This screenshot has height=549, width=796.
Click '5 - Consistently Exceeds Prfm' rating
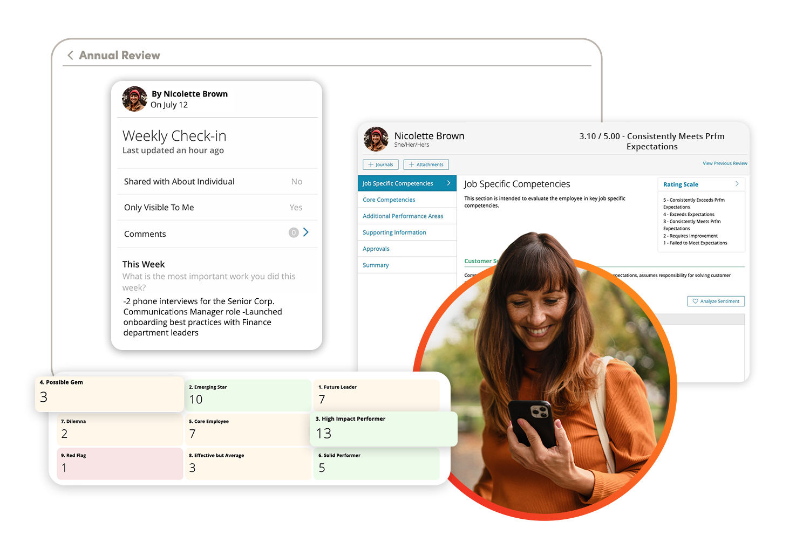(694, 203)
